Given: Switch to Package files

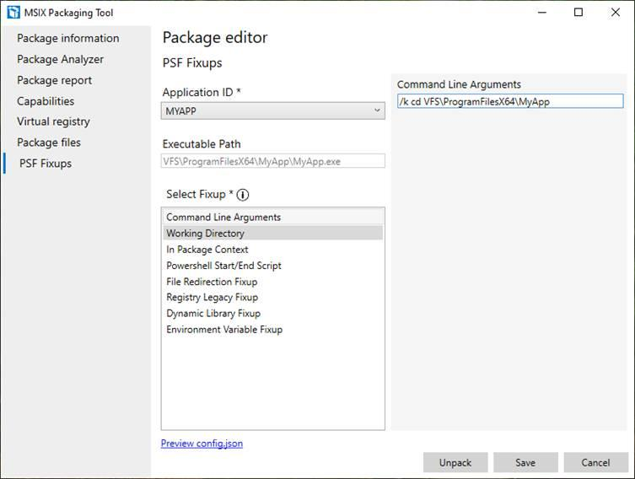Looking at the screenshot, I should 49,143.
